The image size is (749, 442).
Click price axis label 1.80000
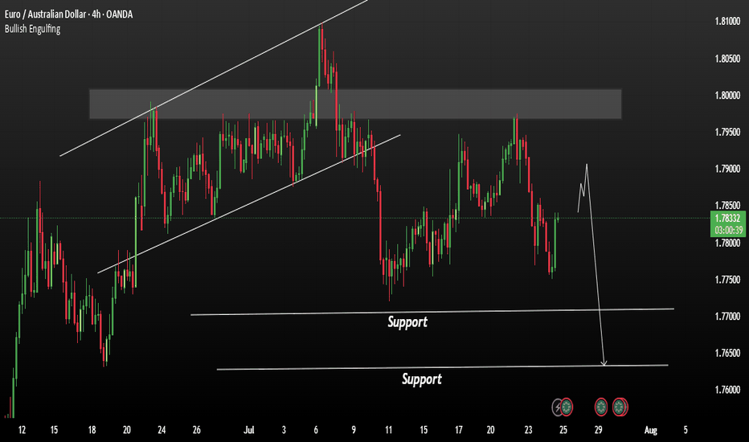pos(727,96)
